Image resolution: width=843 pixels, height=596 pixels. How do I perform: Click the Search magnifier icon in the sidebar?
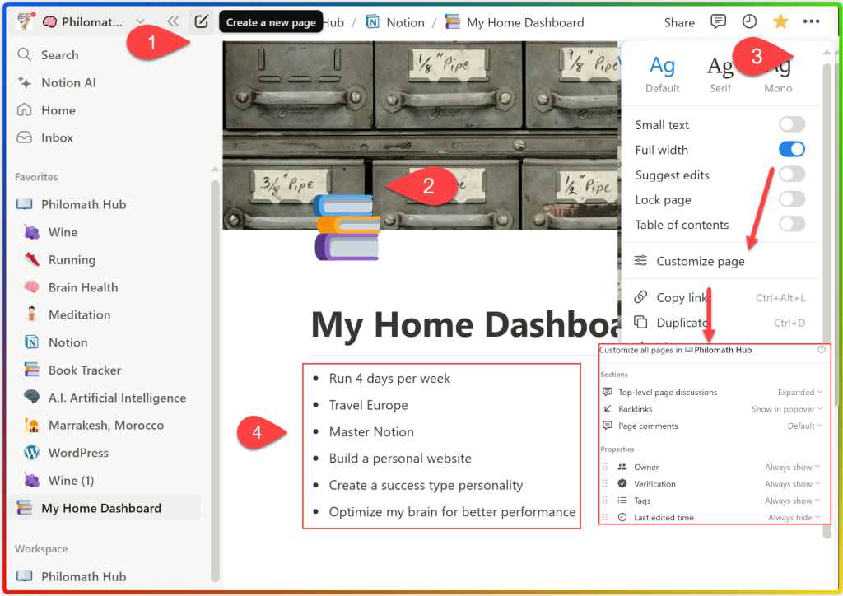click(24, 54)
